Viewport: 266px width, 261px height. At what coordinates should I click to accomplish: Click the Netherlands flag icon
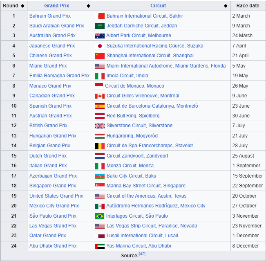coord(100,156)
